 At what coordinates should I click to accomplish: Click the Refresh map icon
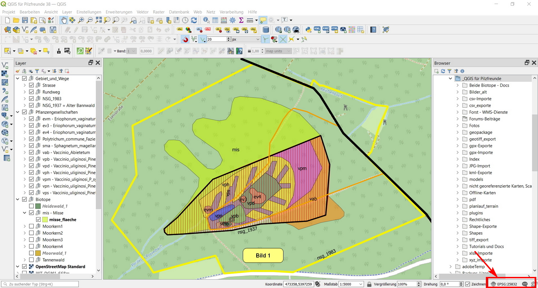click(x=194, y=20)
